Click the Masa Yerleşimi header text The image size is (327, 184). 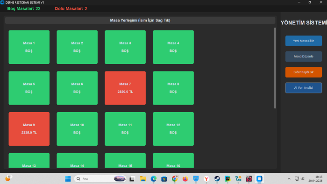140,20
